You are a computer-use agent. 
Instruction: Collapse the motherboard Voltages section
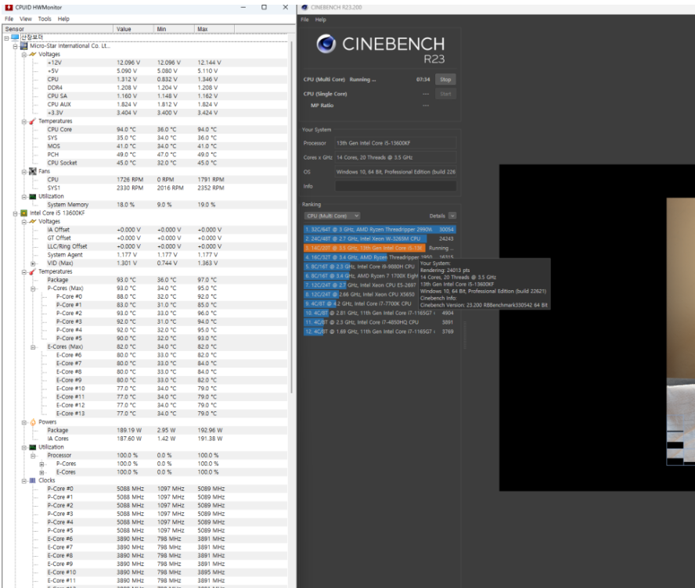pyautogui.click(x=24, y=55)
